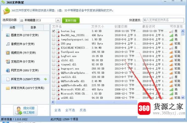Select the Microsoft.VC80.AT file name
Image resolution: width=187 pixels, height=123 pixels.
(x=75, y=89)
